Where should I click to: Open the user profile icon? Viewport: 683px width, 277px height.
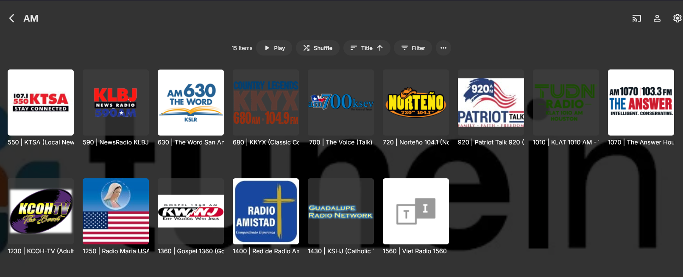(x=657, y=18)
